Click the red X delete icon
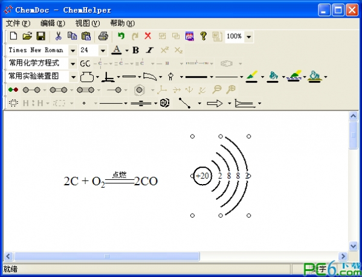 [x=147, y=36]
